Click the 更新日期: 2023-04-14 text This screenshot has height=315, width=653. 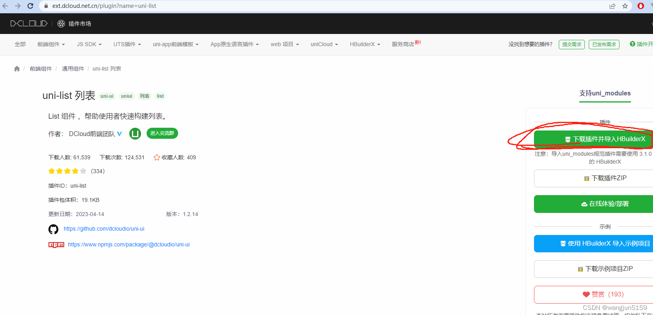coord(76,214)
